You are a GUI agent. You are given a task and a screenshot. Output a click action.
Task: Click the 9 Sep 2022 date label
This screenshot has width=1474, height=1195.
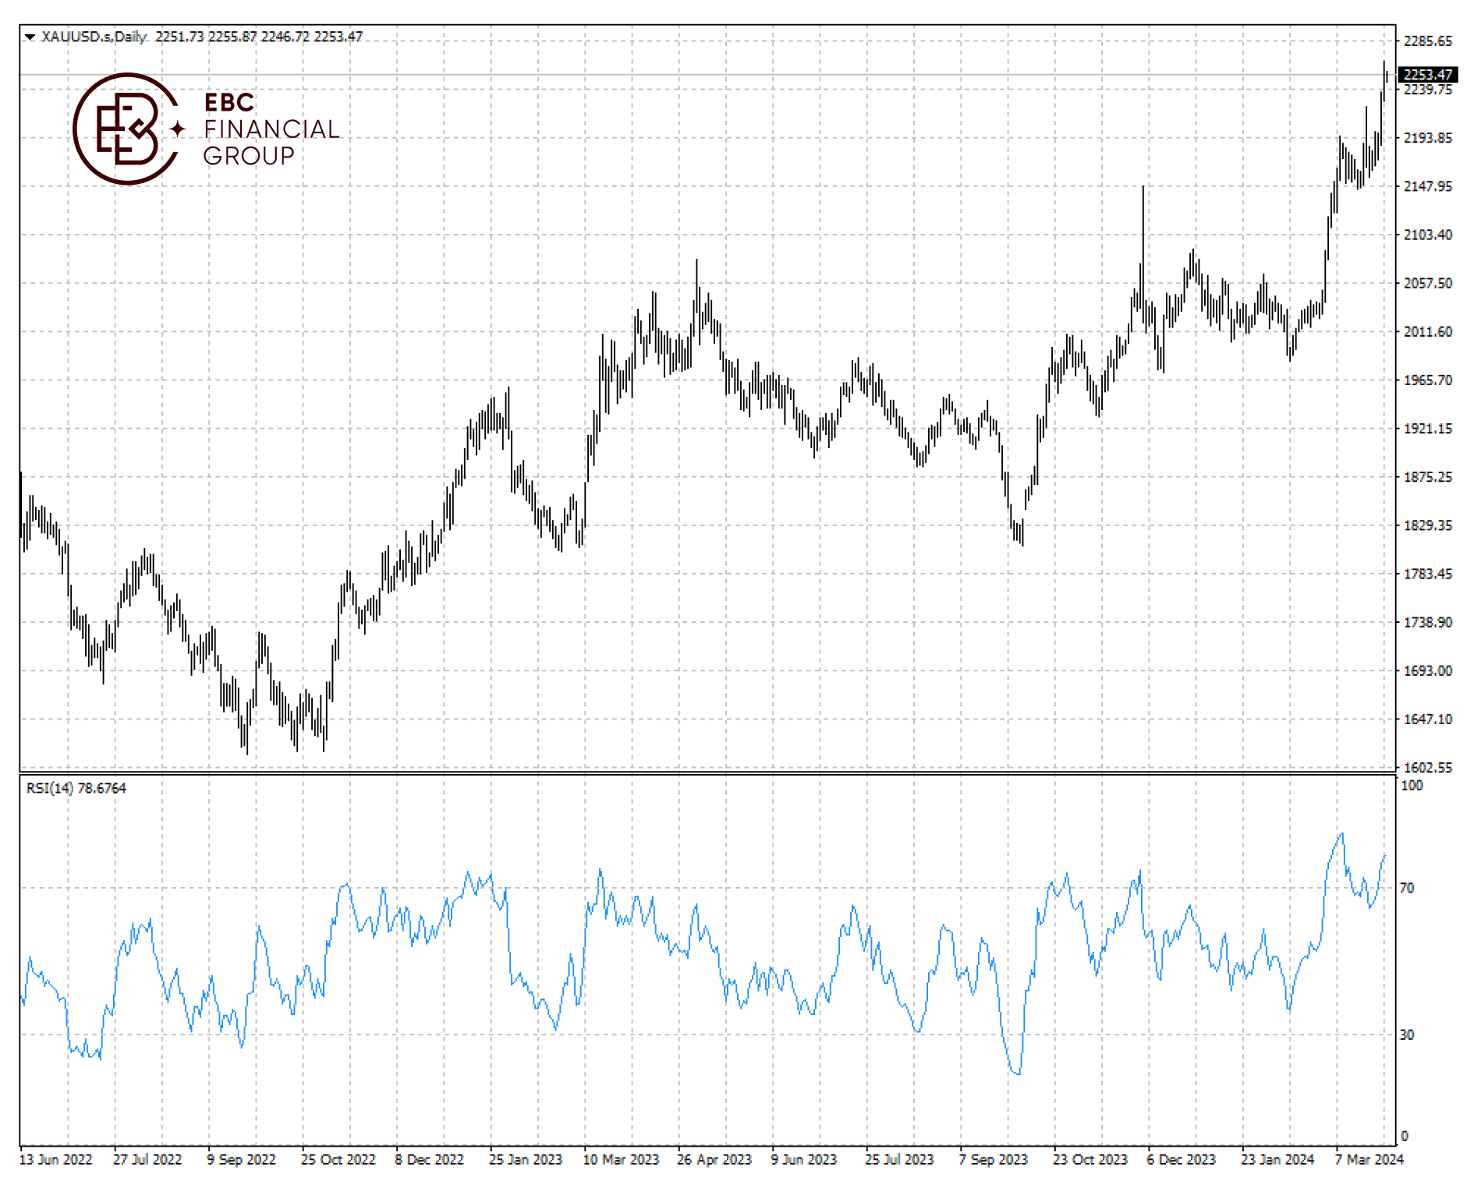pos(241,1160)
